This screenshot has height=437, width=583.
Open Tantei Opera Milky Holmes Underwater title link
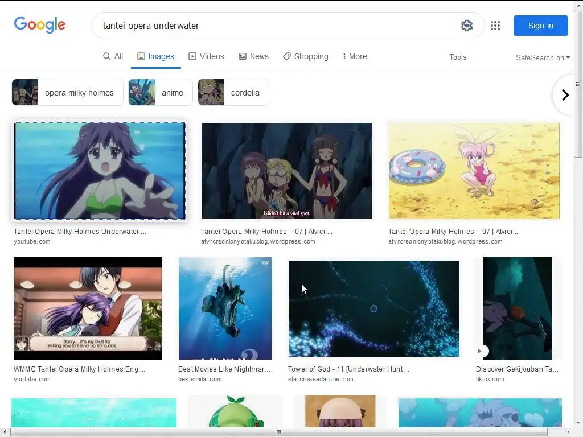click(x=80, y=232)
